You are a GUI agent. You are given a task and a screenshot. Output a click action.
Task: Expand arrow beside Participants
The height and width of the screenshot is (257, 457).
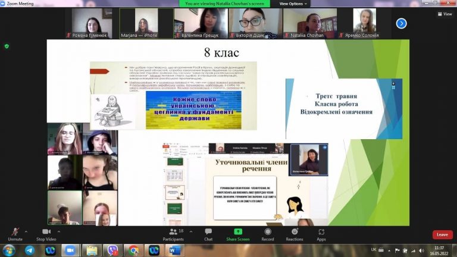point(191,231)
